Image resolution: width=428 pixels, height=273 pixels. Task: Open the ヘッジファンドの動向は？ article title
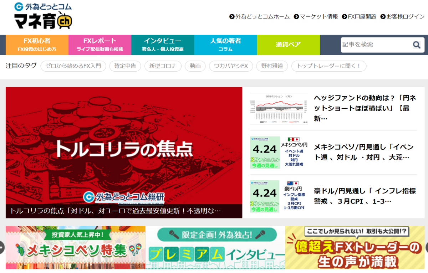pyautogui.click(x=365, y=108)
